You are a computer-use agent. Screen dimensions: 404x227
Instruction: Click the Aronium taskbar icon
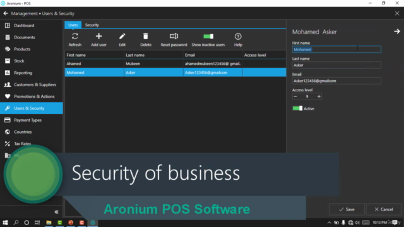(93, 223)
